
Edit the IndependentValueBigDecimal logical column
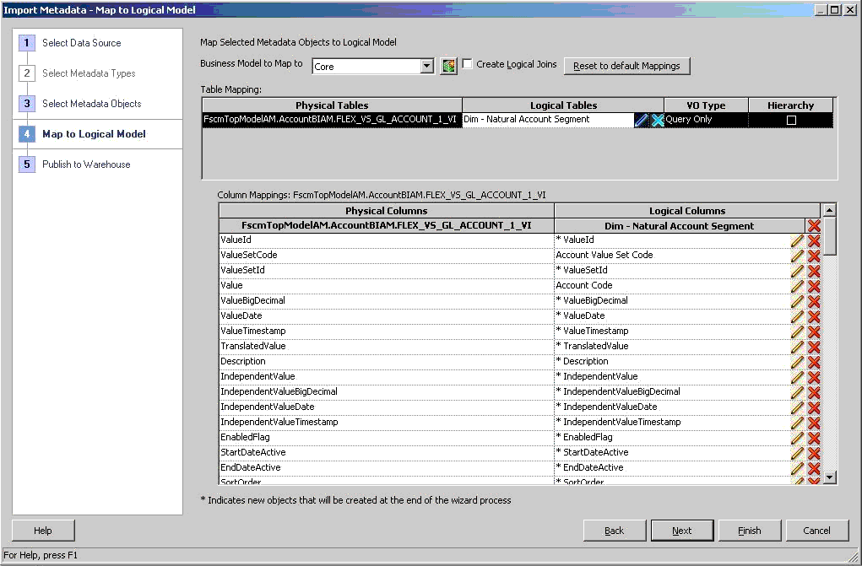pyautogui.click(x=797, y=392)
